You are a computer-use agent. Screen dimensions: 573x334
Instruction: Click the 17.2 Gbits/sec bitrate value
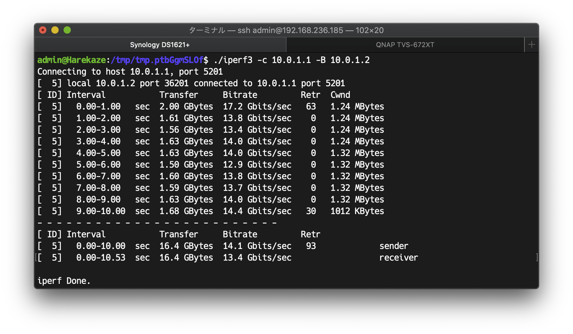257,106
